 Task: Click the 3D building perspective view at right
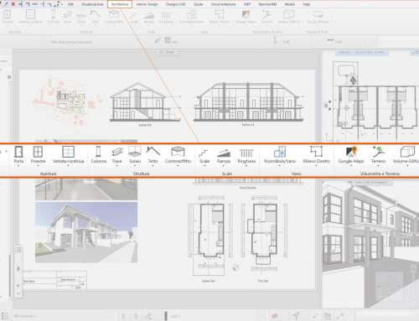[370, 245]
